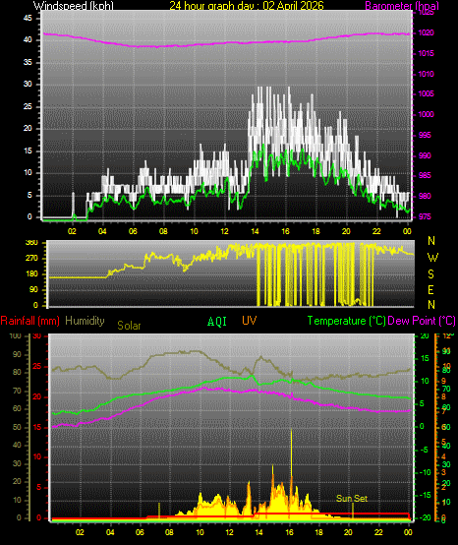Image resolution: width=458 pixels, height=545 pixels.
Task: Select the 1000 barometer axis value
Action: 426,114
